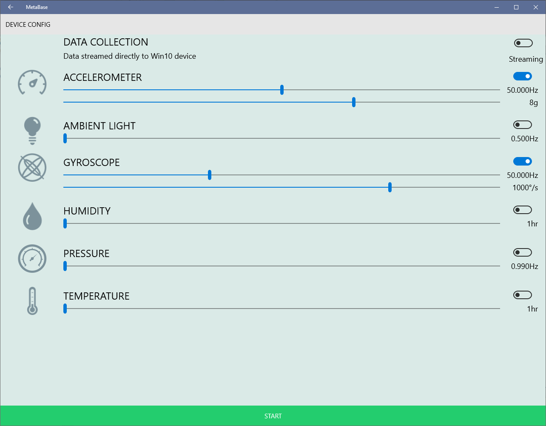Enable the Ambient Light sensor toggle
Screen dimensions: 546x426
[x=523, y=125]
